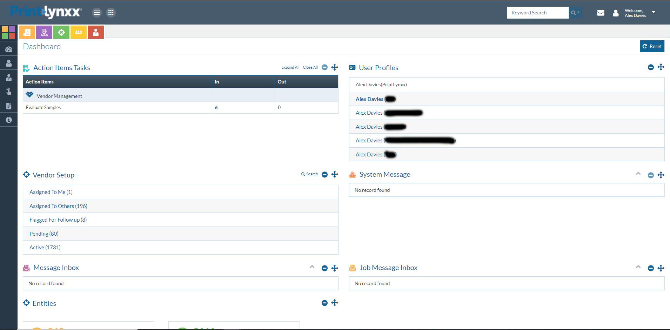Click the purple support-agent icon
Viewport: 670px width, 330px height.
pyautogui.click(x=43, y=32)
